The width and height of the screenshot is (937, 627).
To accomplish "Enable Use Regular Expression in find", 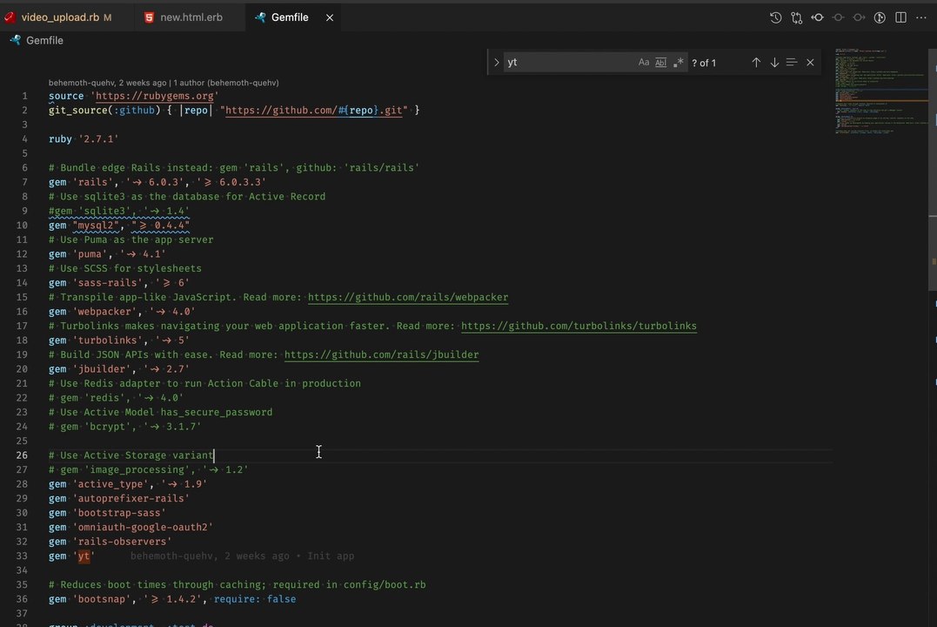I will point(679,62).
